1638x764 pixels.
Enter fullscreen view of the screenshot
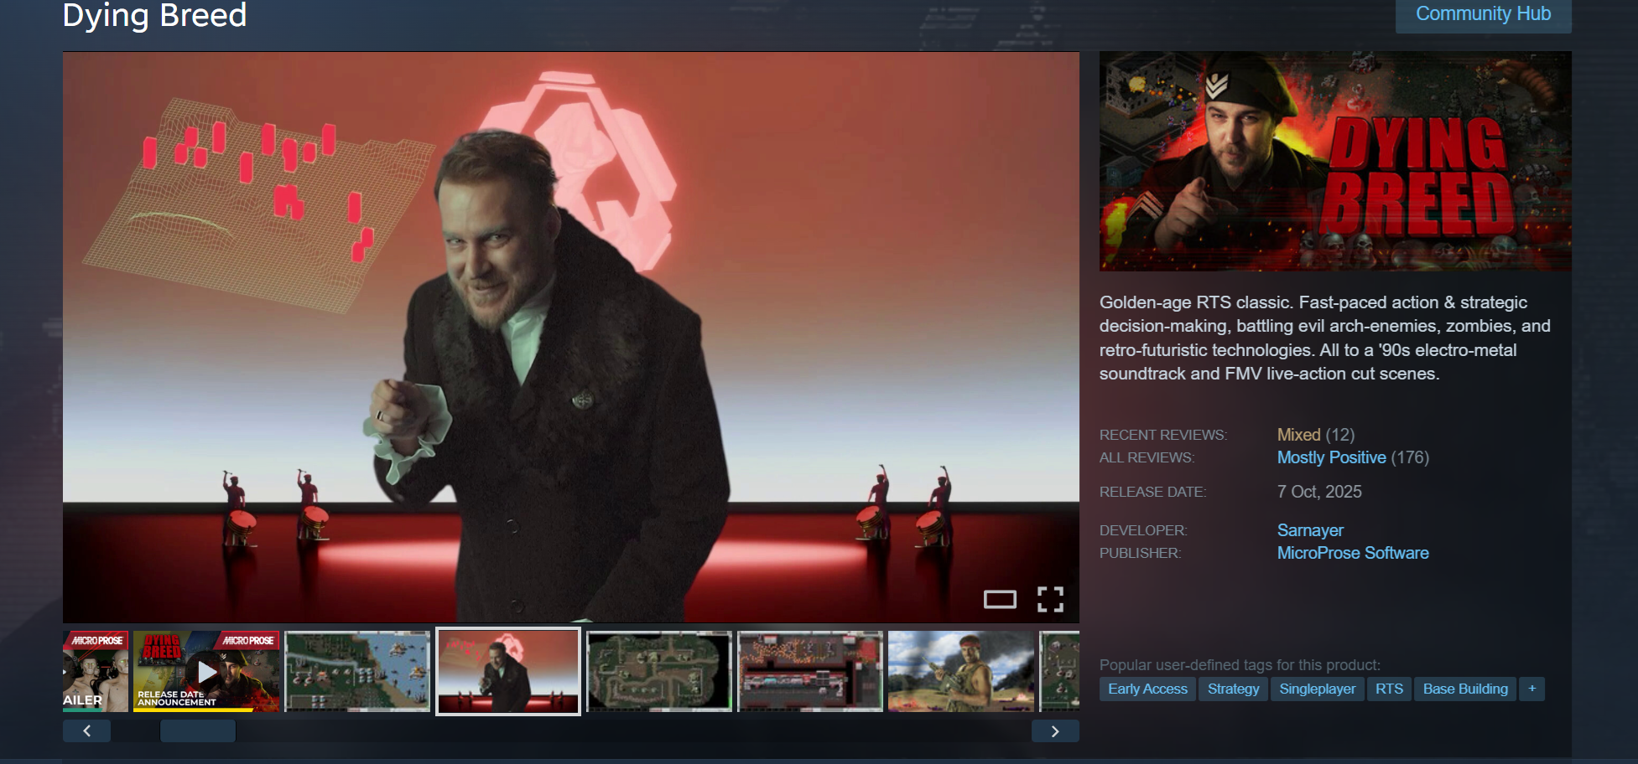click(x=1050, y=599)
